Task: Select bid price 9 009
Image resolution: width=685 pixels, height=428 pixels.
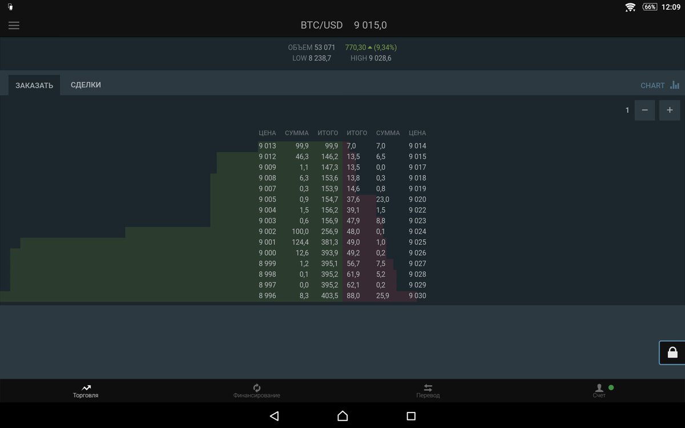Action: (x=267, y=167)
